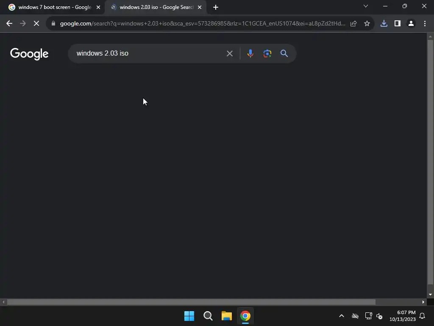The width and height of the screenshot is (434, 326).
Task: Stop loading the page
Action: 36,24
